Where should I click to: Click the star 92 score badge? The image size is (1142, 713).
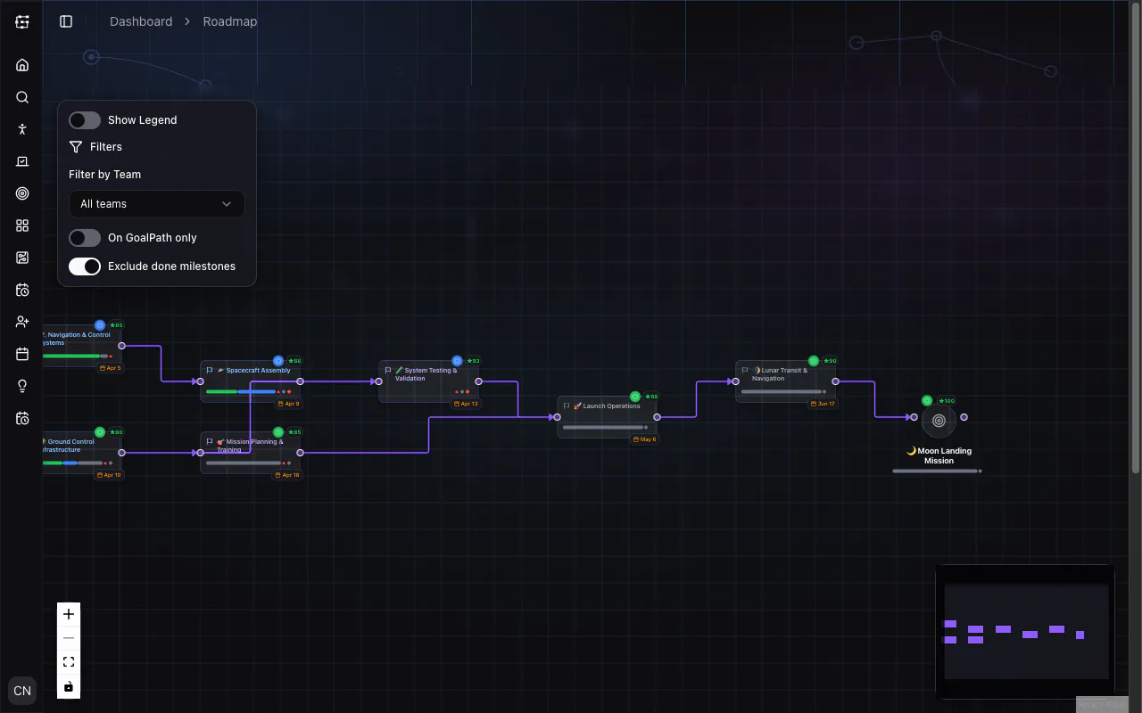point(472,361)
